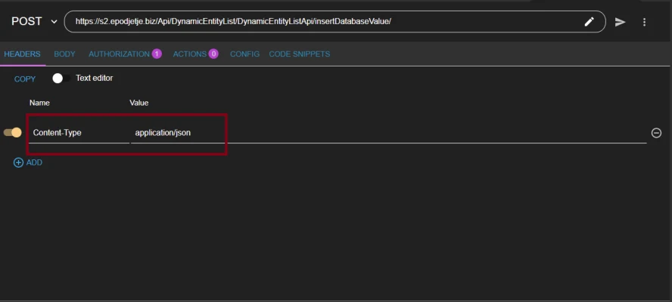The width and height of the screenshot is (672, 302).
Task: Open the Config tab
Action: [244, 54]
